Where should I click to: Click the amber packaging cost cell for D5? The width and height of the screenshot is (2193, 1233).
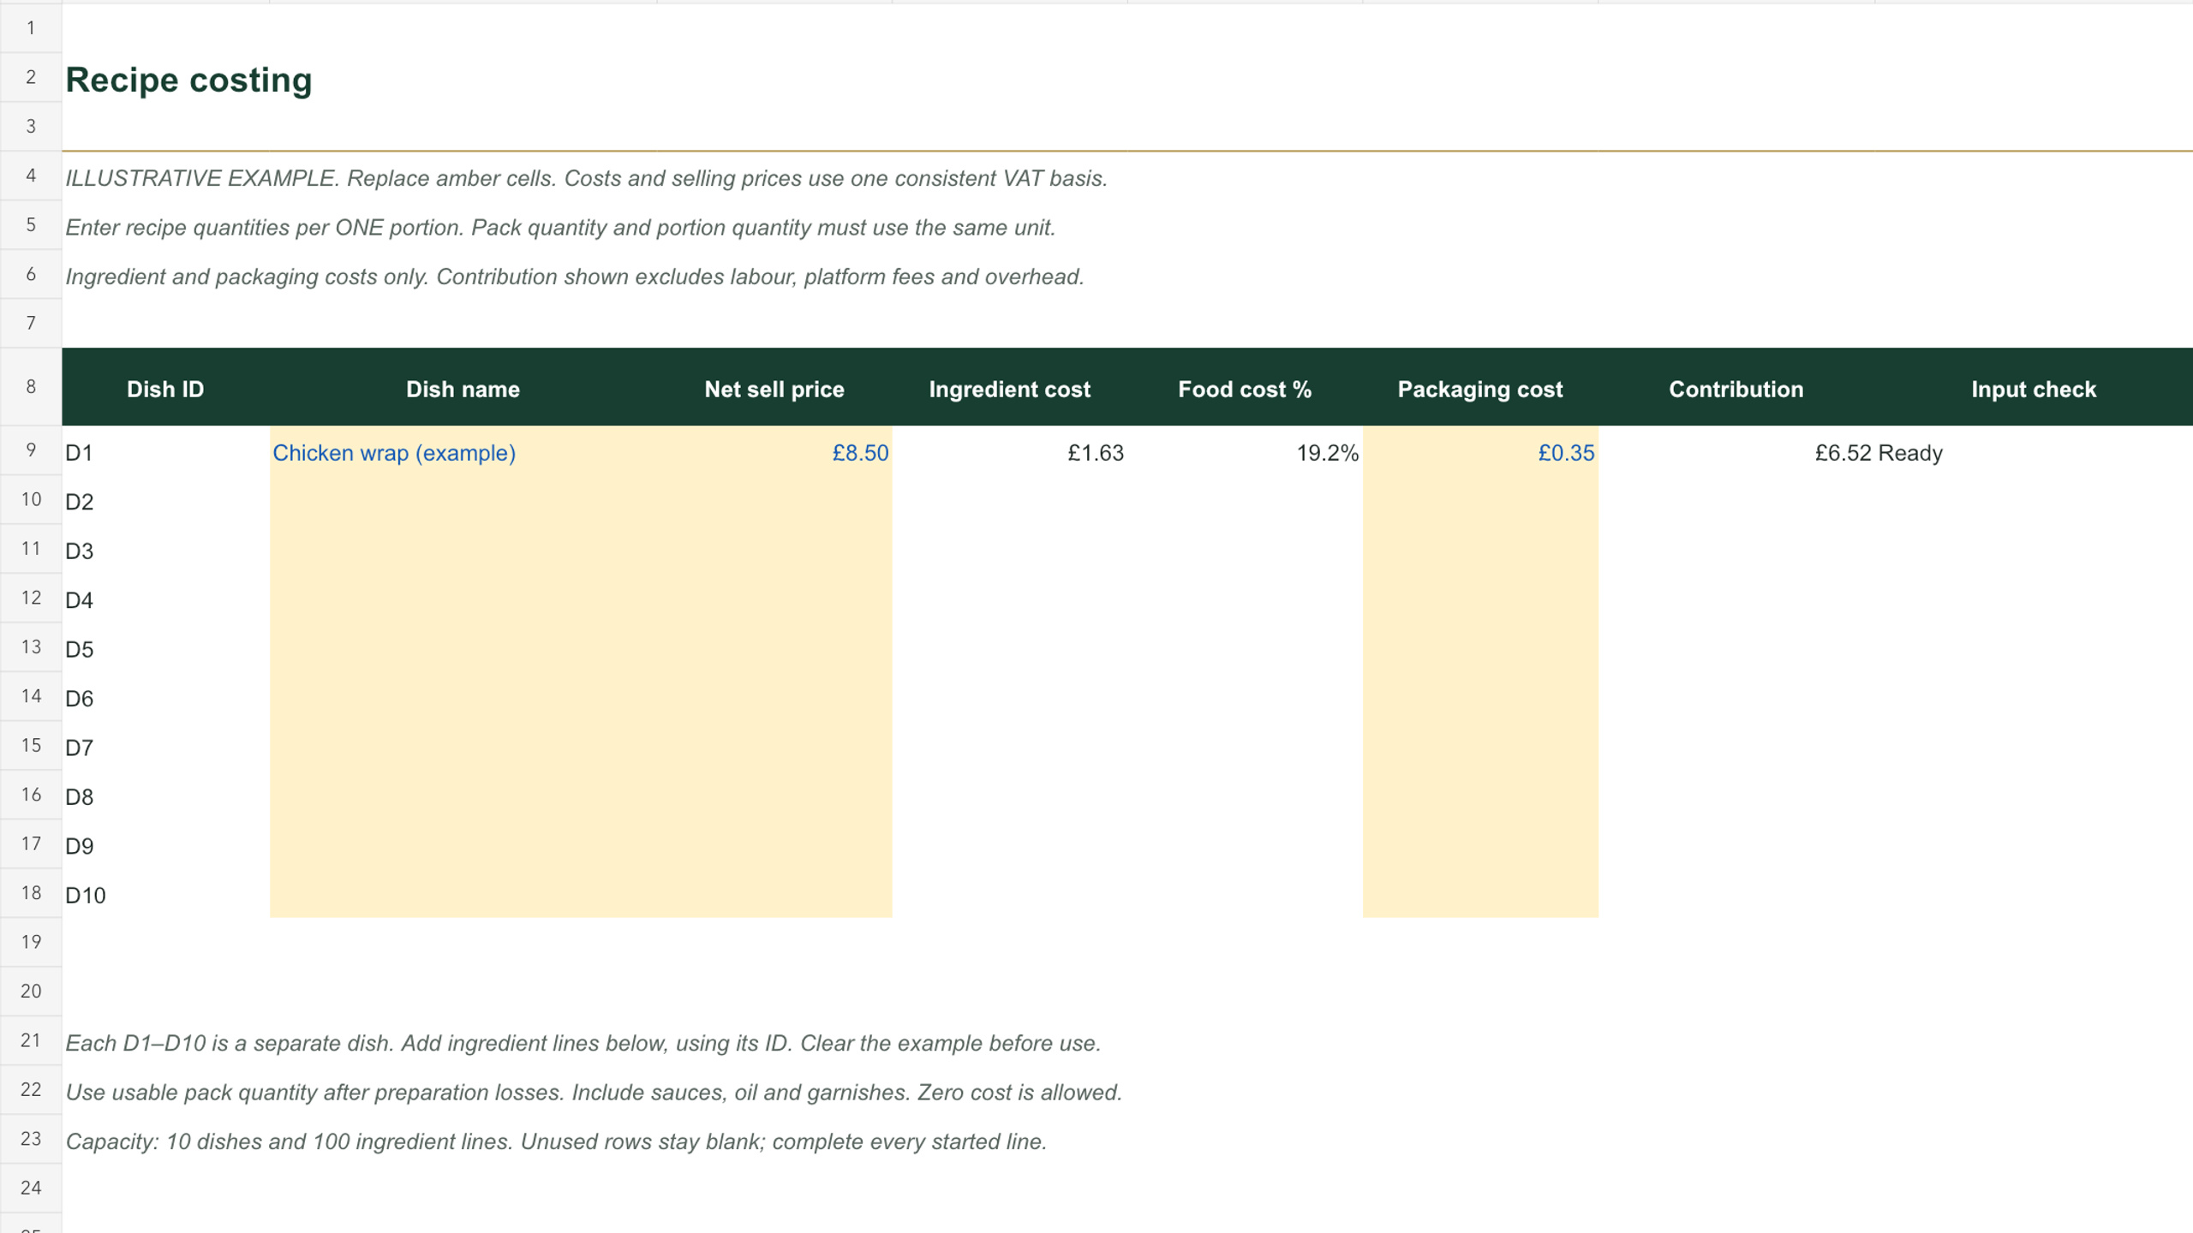1480,649
